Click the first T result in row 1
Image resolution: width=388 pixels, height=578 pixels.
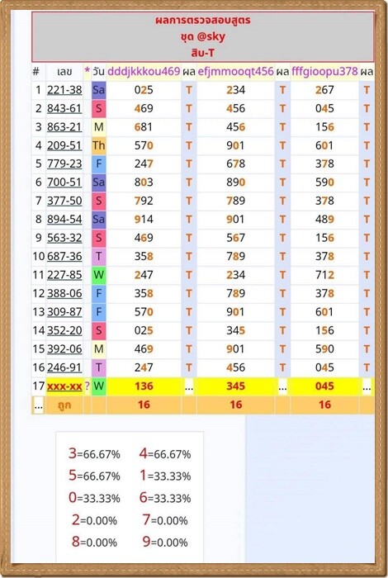pyautogui.click(x=189, y=89)
